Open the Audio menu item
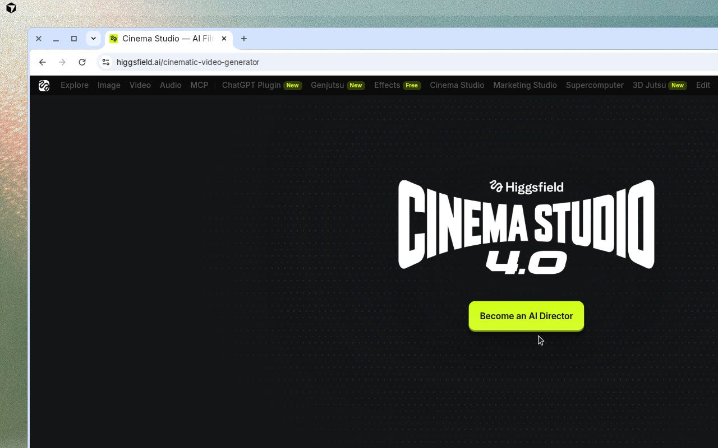 point(171,85)
